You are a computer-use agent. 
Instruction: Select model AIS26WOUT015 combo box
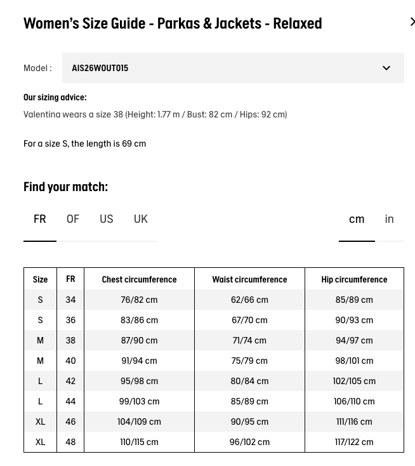233,68
